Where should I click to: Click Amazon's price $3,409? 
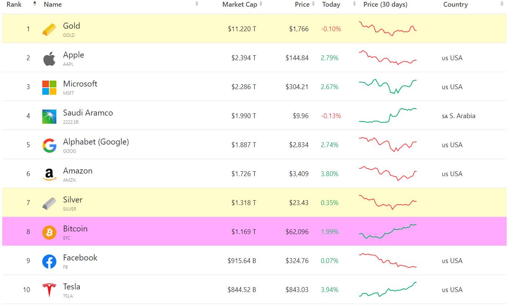pyautogui.click(x=299, y=174)
